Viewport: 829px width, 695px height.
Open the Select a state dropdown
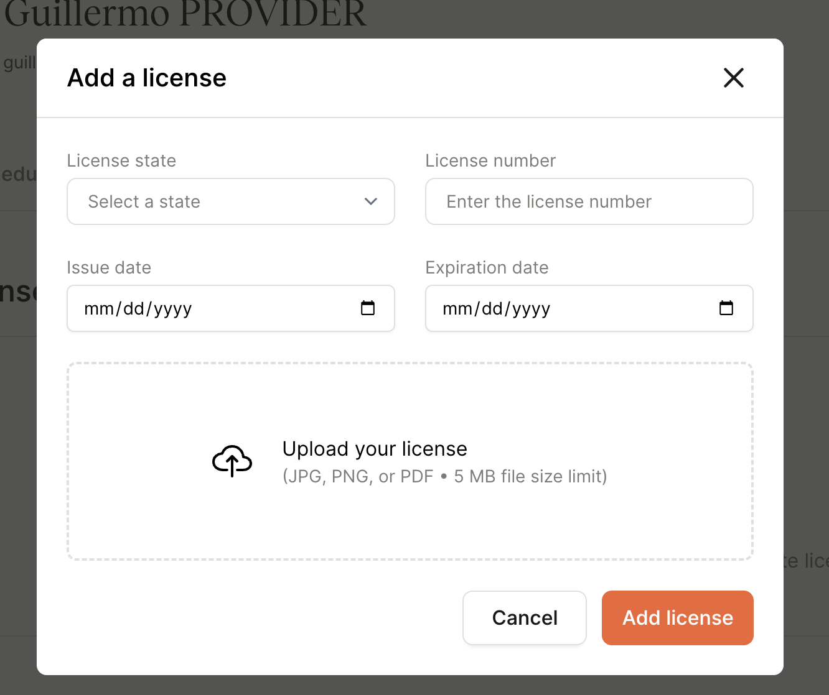point(230,201)
